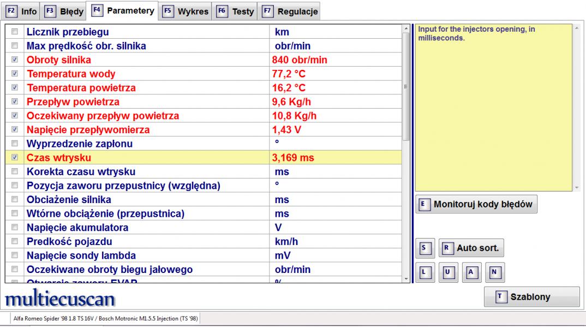The width and height of the screenshot is (586, 327).
Task: Open the F5 Wykres tab
Action: (x=186, y=11)
